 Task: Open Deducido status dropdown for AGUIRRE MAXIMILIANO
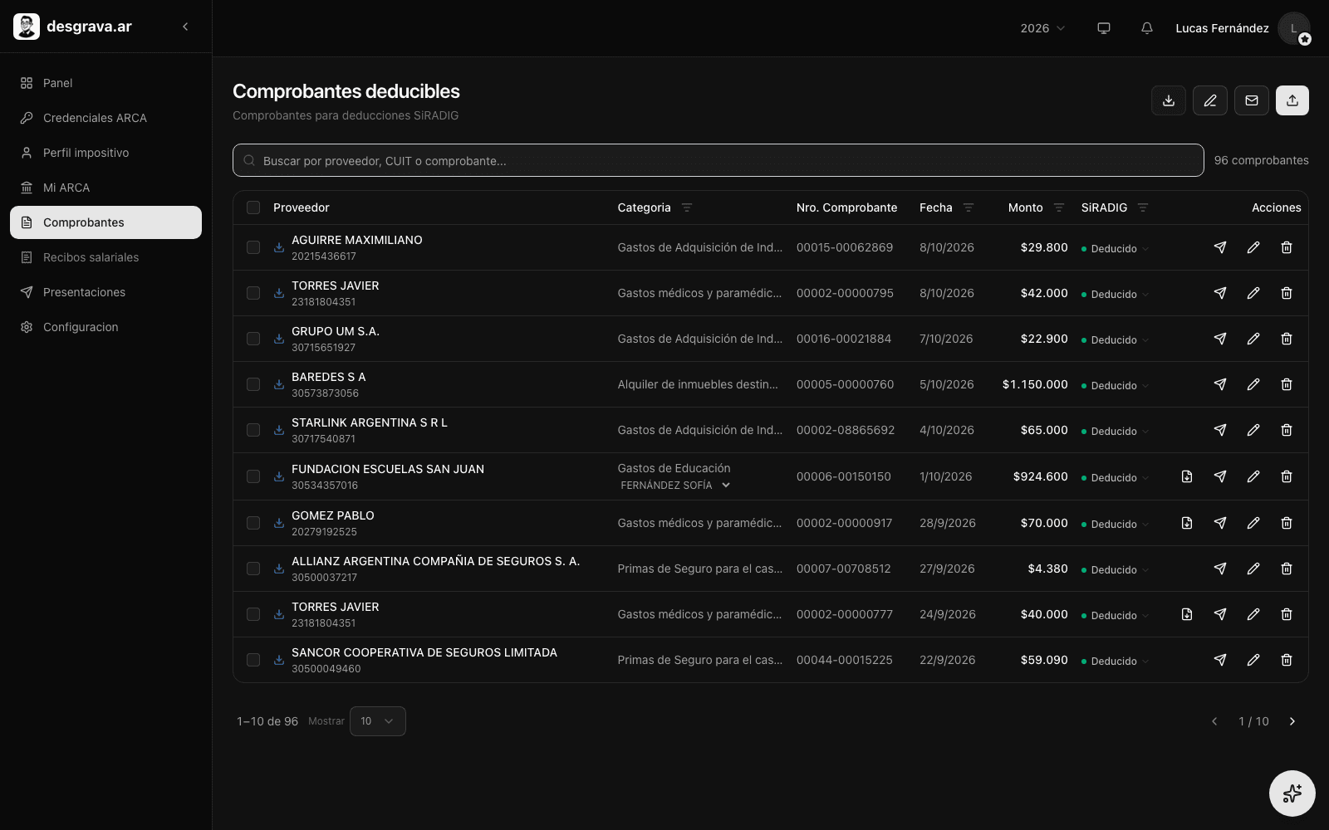1116,248
